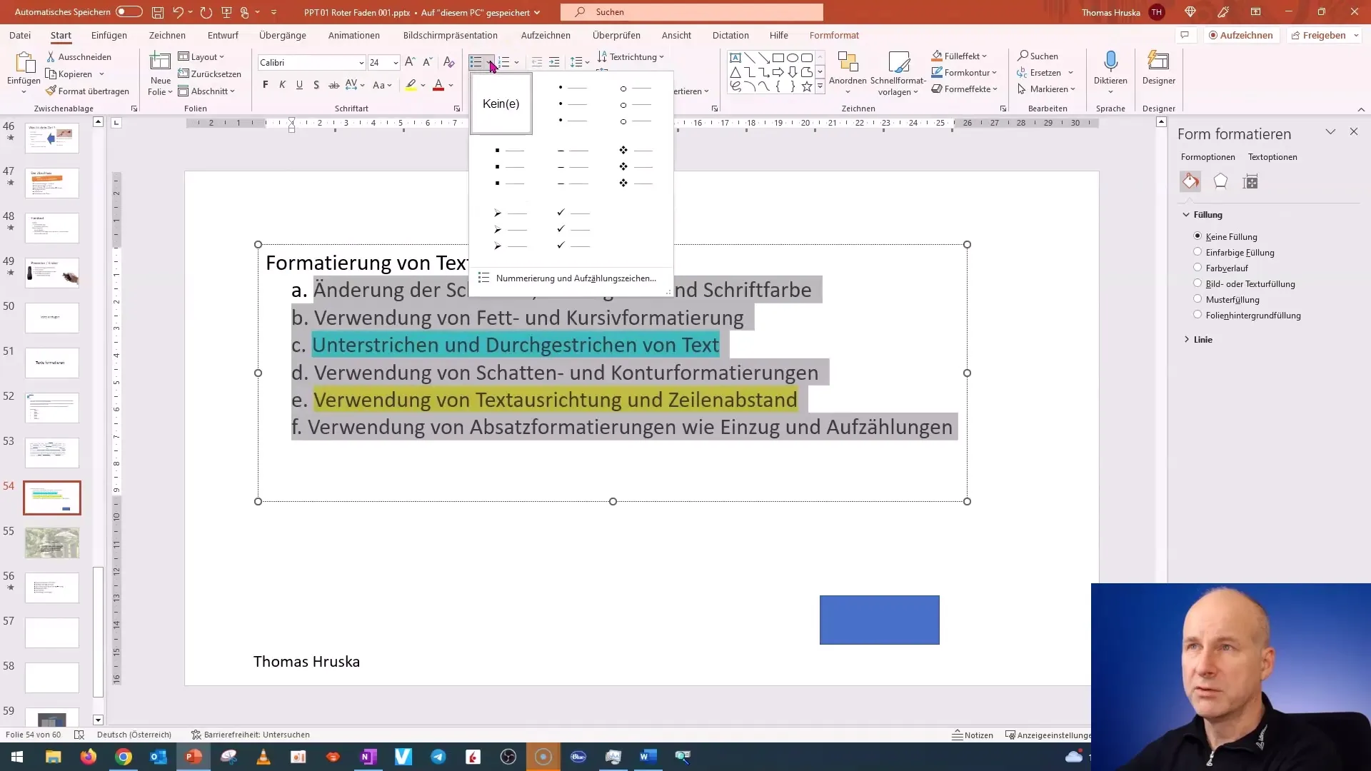The width and height of the screenshot is (1371, 771).
Task: Click the Zurücksetzen button
Action: click(209, 74)
